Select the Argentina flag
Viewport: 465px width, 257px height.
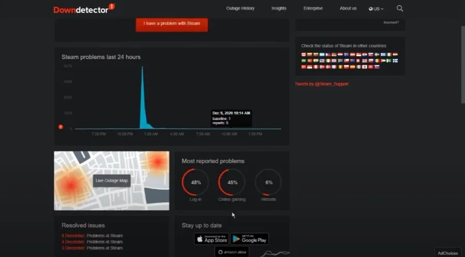pyautogui.click(x=322, y=55)
